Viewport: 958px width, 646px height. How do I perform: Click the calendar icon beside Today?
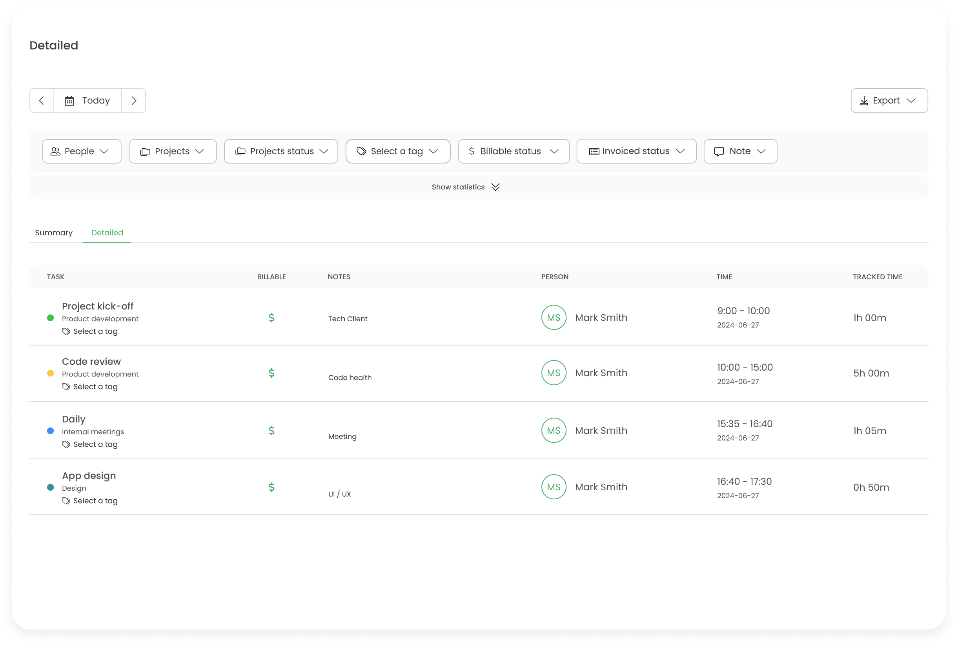(x=69, y=101)
